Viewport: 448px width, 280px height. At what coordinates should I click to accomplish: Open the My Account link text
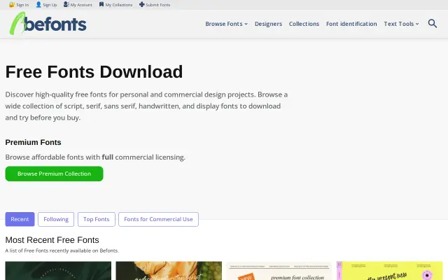81,5
